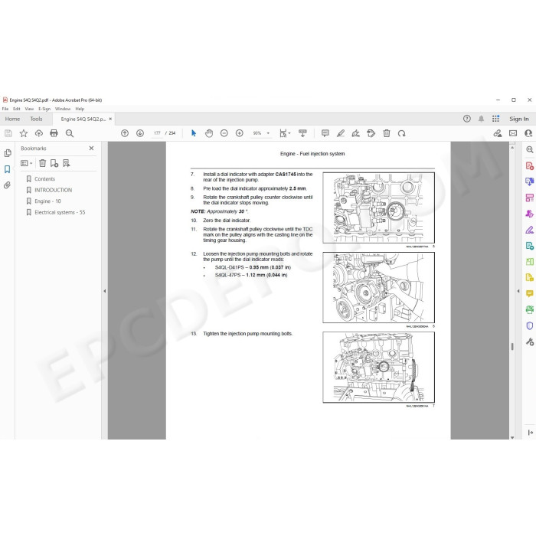Open Comment tool in right pane

pos(530,293)
